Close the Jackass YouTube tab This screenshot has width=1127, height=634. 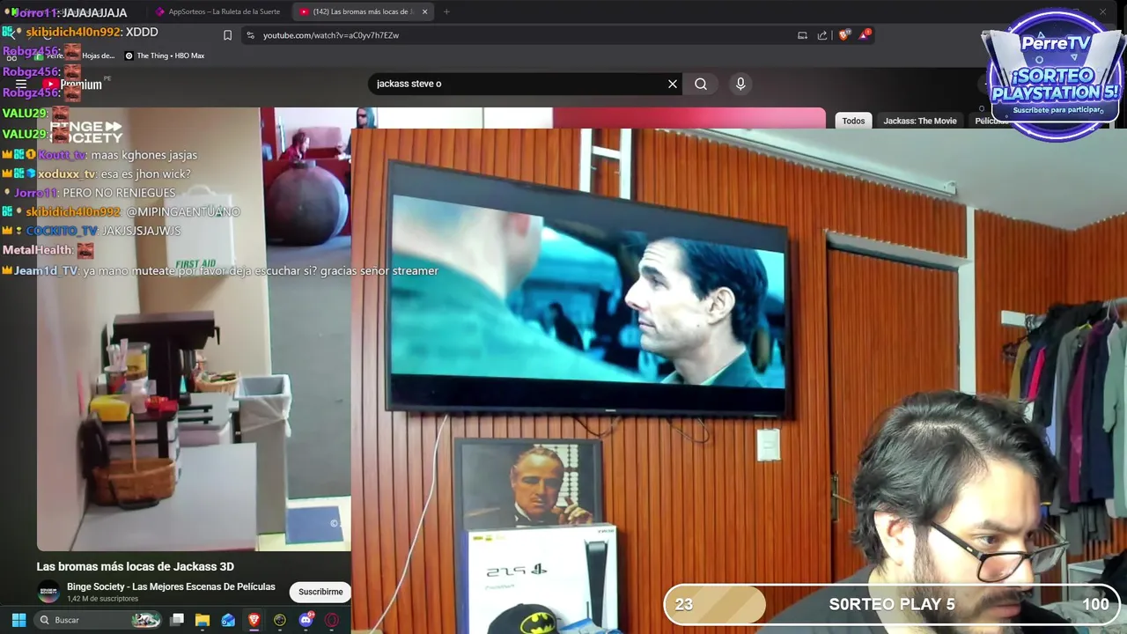[x=425, y=11]
